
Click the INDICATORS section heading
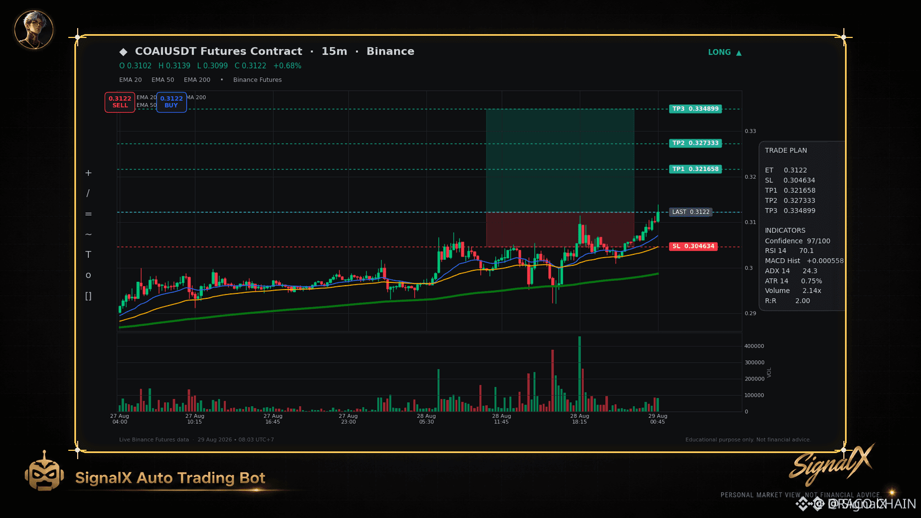tap(785, 231)
